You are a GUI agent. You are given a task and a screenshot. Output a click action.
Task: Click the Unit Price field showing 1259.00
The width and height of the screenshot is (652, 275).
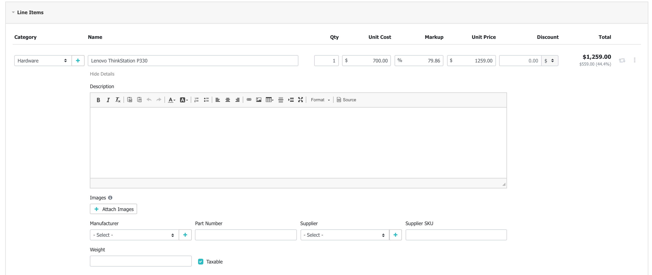point(472,61)
